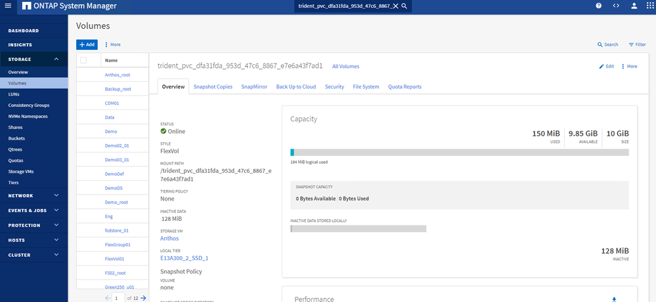Open the apps grid icon
This screenshot has height=302, width=656.
pyautogui.click(x=649, y=6)
